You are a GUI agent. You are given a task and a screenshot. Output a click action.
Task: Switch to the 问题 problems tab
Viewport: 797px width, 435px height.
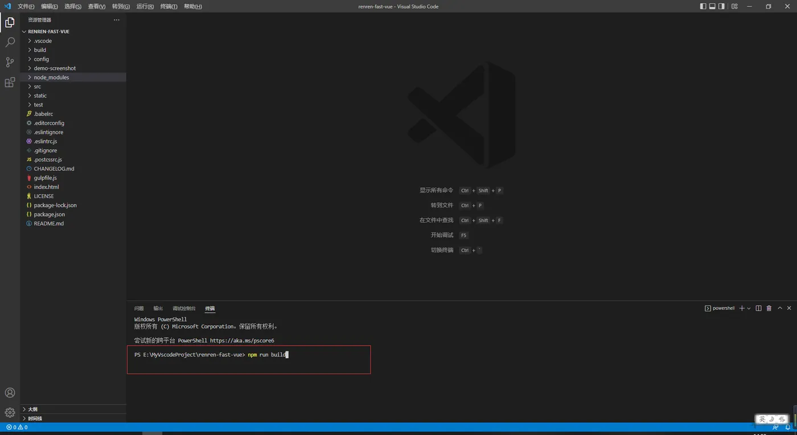pos(139,308)
